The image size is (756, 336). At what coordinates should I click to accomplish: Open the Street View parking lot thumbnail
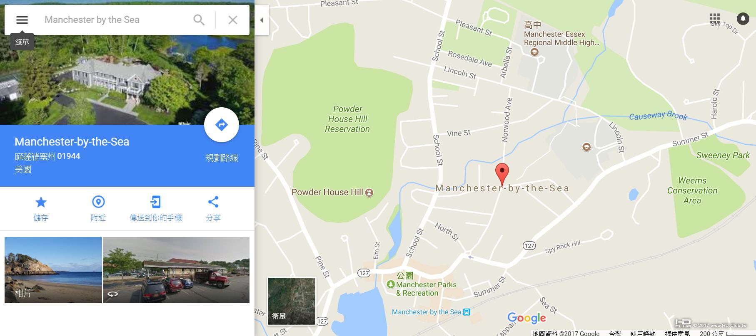[176, 270]
